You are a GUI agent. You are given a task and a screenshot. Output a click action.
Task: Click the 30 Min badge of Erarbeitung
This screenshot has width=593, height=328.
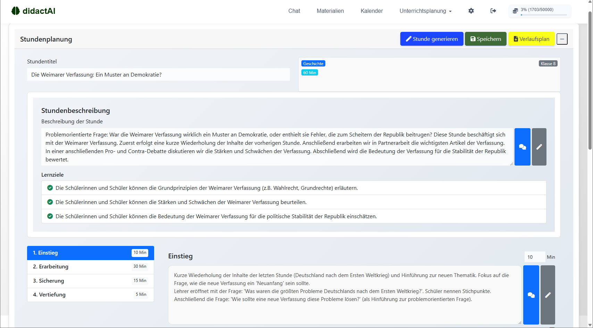pos(140,266)
